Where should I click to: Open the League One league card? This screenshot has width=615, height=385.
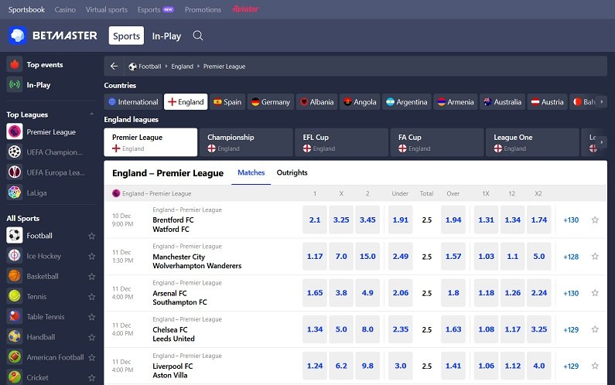click(532, 142)
